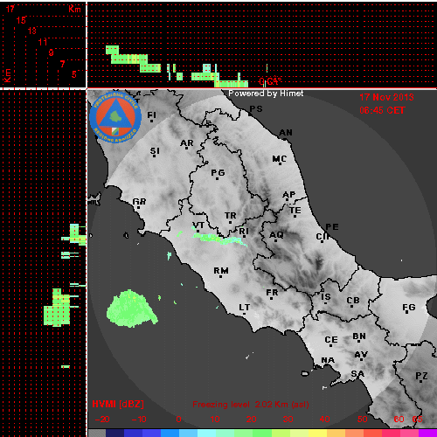Click the '15' height axis label

coord(21,20)
